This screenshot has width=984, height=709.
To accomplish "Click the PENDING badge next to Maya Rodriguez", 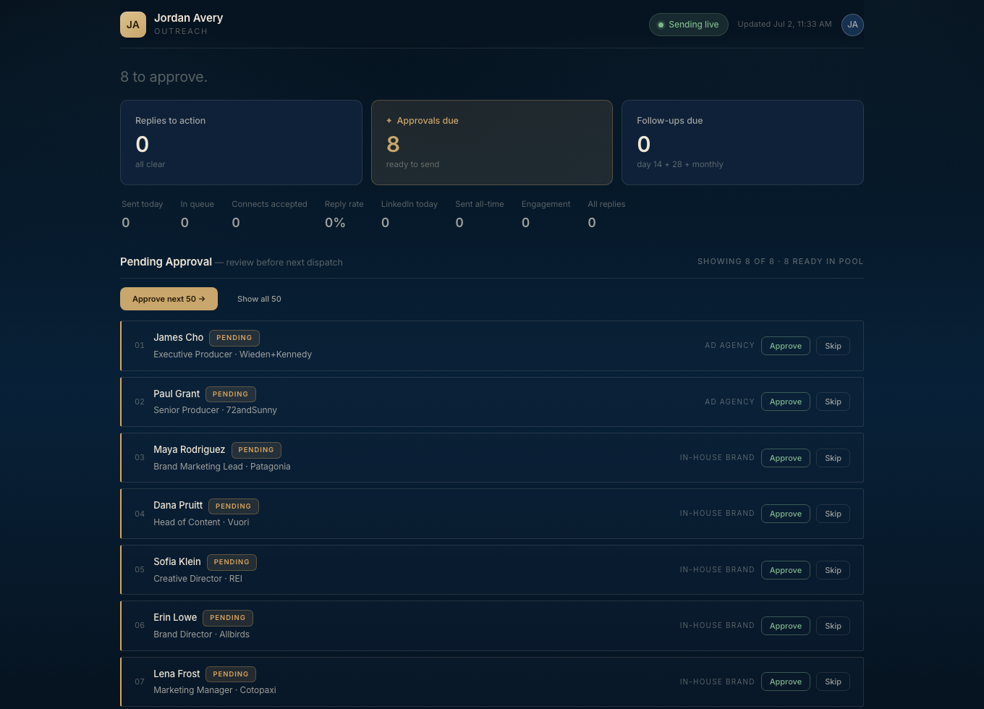I will 256,450.
